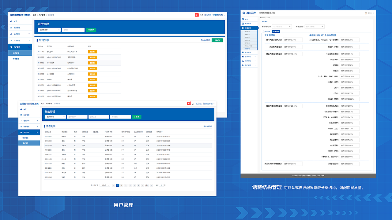Open the 10条/页 page size dropdown
Screen dimensions: 392x220
(105, 185)
